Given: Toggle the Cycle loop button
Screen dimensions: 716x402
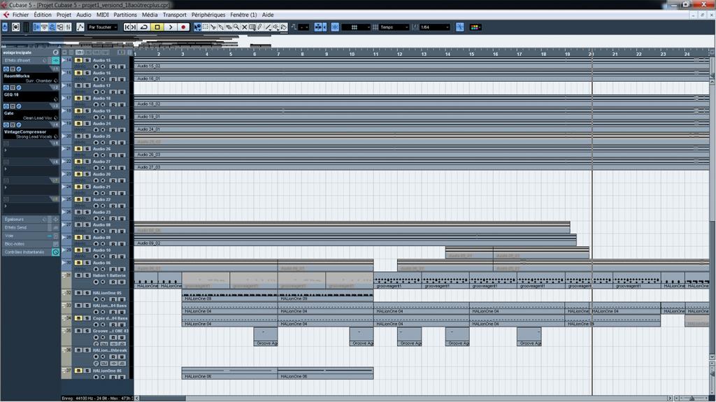Looking at the screenshot, I should coord(144,27).
